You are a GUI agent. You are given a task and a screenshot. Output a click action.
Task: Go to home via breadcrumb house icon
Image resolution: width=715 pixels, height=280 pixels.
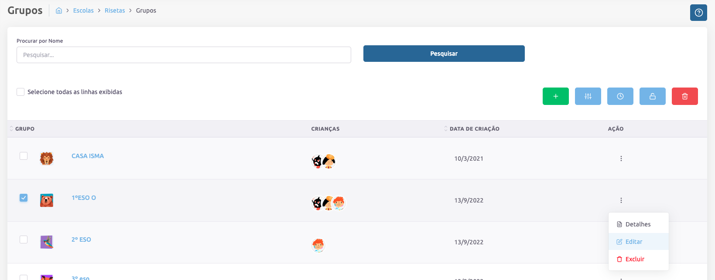tap(59, 10)
